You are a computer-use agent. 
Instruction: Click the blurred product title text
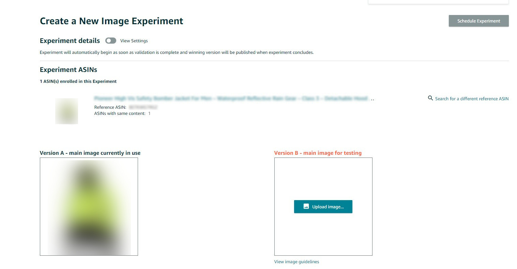pos(231,99)
